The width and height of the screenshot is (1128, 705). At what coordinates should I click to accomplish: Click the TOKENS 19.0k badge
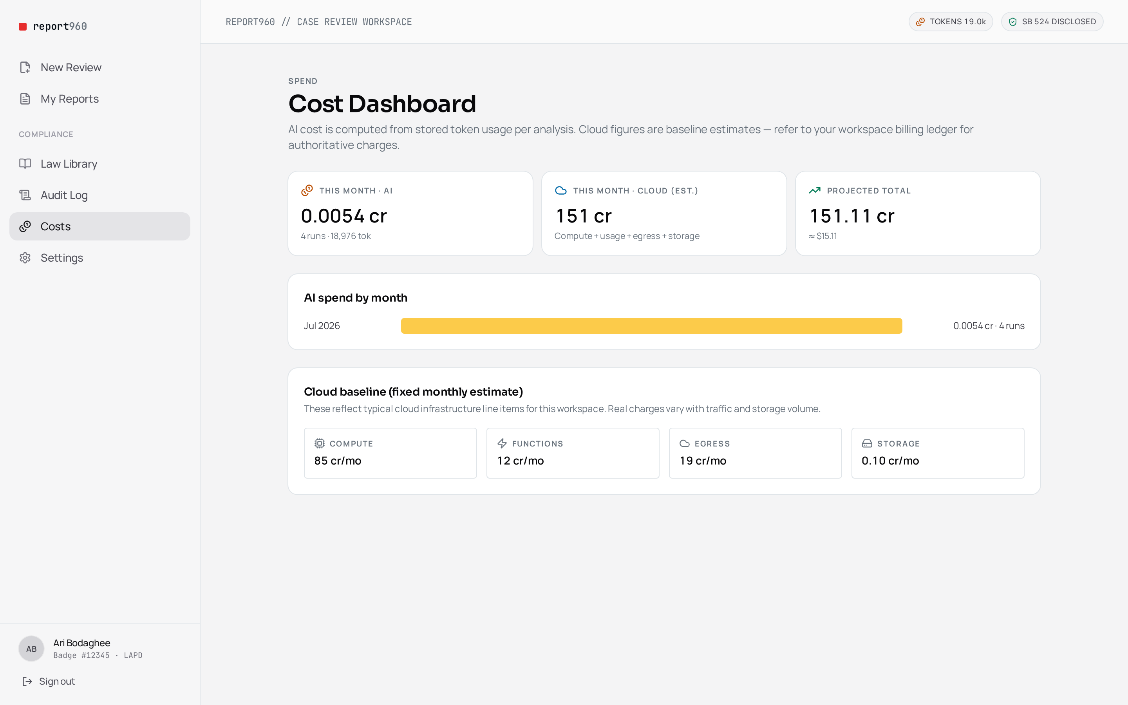pyautogui.click(x=951, y=22)
